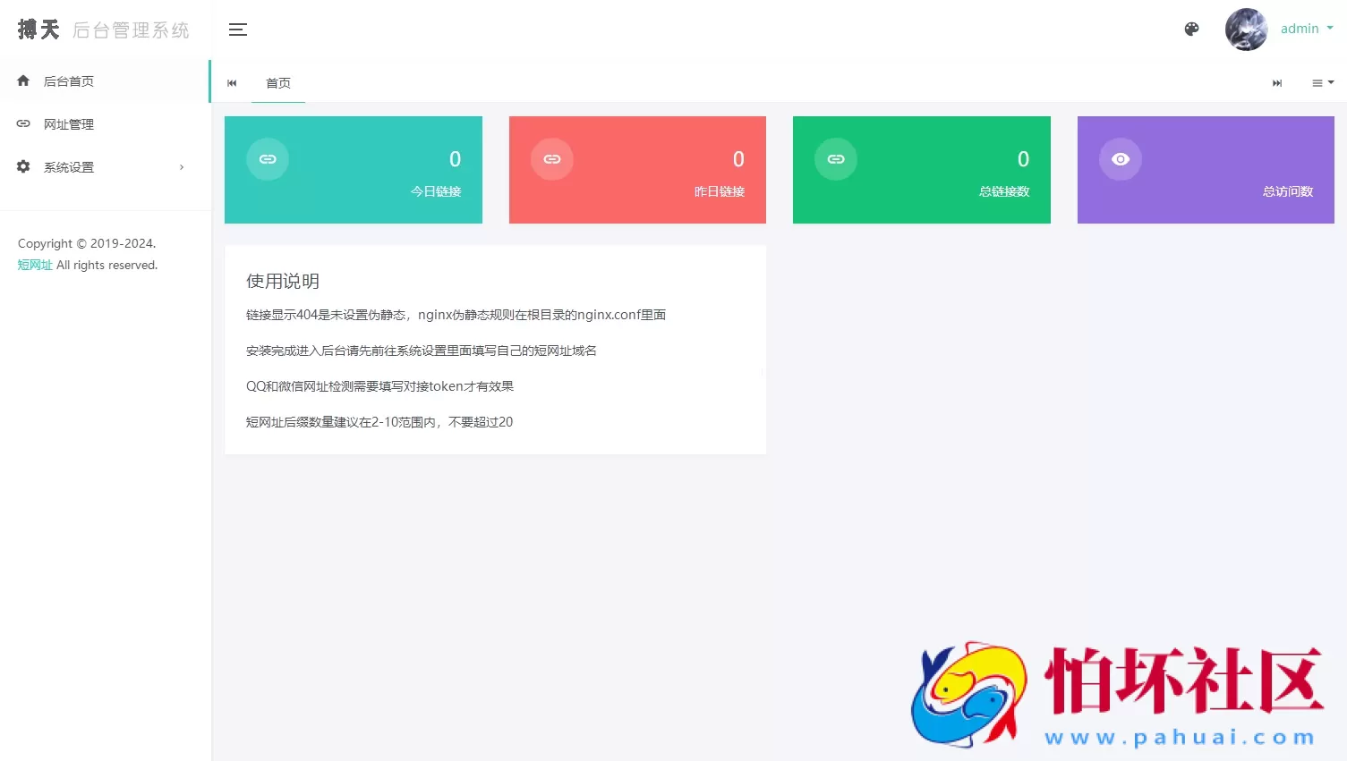Click the gear icon for 系统设置
Image resolution: width=1347 pixels, height=761 pixels.
coord(22,166)
